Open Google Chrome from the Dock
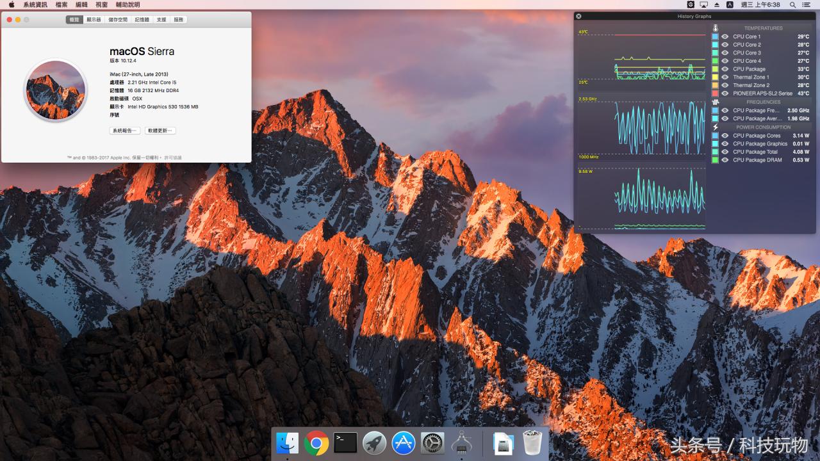820x461 pixels. point(316,443)
